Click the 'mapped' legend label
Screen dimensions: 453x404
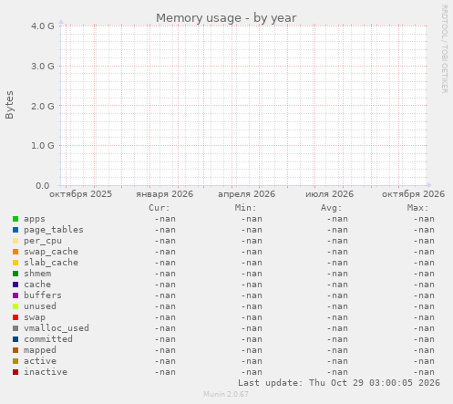(40, 350)
